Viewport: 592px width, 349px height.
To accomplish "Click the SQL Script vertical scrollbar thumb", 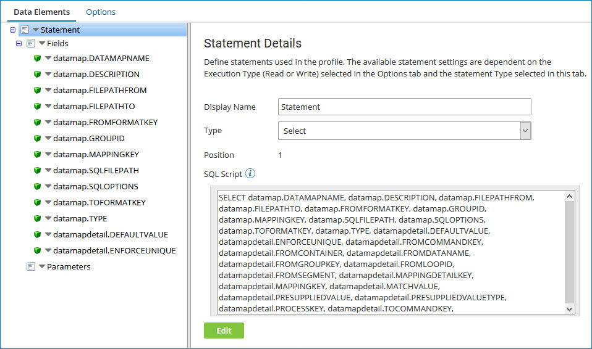I will pos(569,252).
